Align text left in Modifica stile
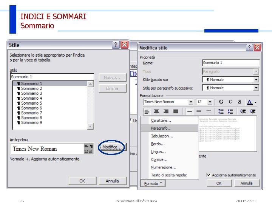Screen dimensions: 272x204 147,111
